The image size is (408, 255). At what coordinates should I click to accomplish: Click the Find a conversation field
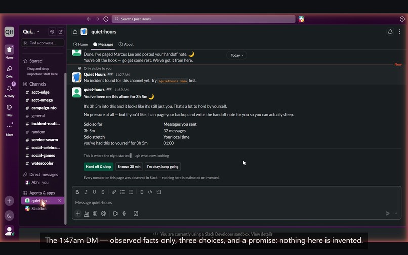click(x=43, y=42)
